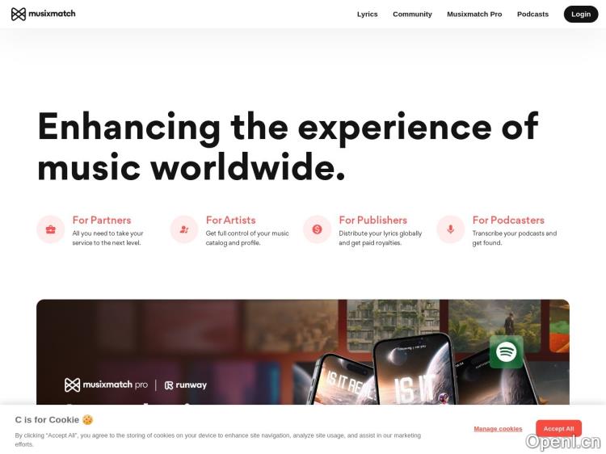Click the green Spotify icon on banner
Viewport: 606px width, 454px height.
pyautogui.click(x=507, y=351)
